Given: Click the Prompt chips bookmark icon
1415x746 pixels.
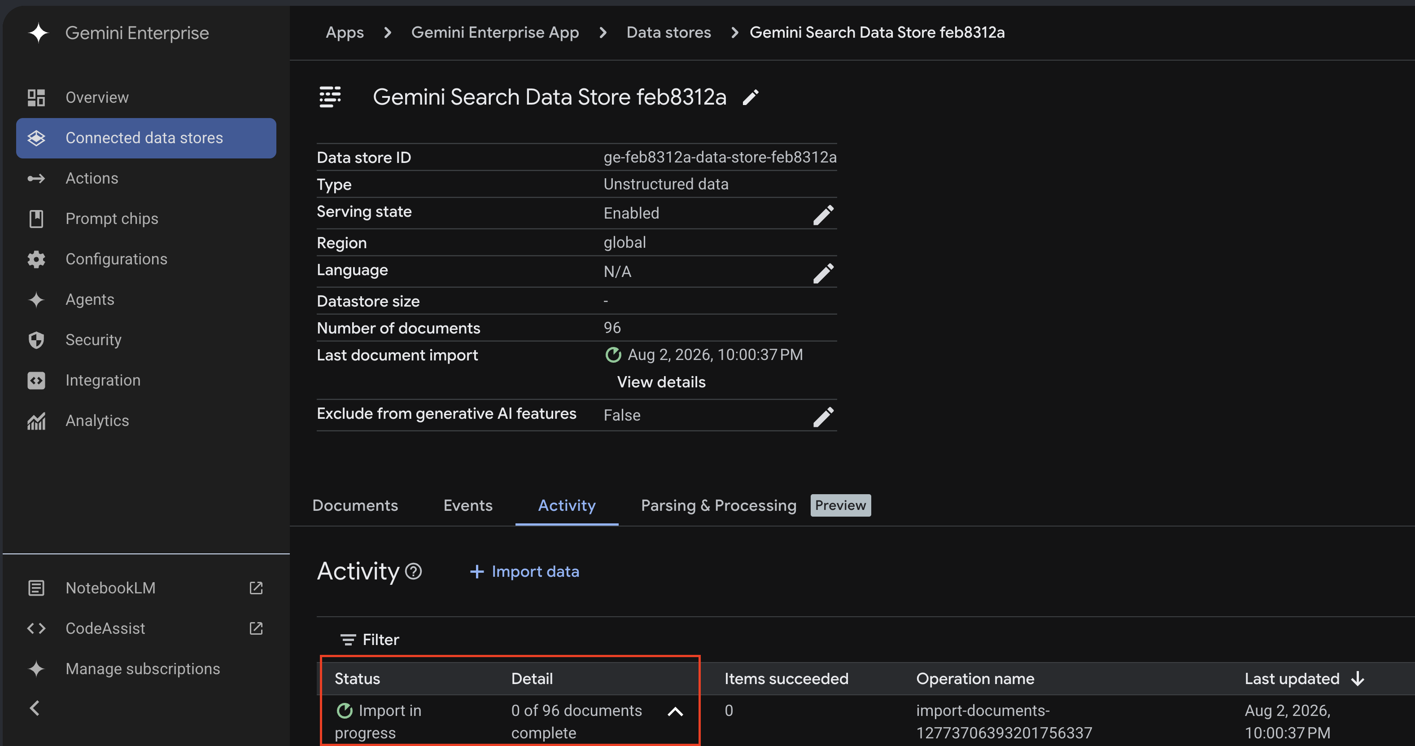Looking at the screenshot, I should pos(36,219).
